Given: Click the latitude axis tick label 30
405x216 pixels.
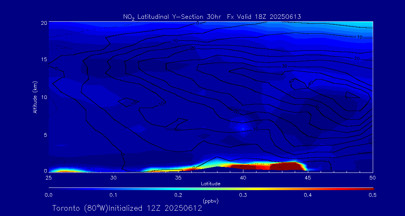Looking at the screenshot, I should click(113, 178).
